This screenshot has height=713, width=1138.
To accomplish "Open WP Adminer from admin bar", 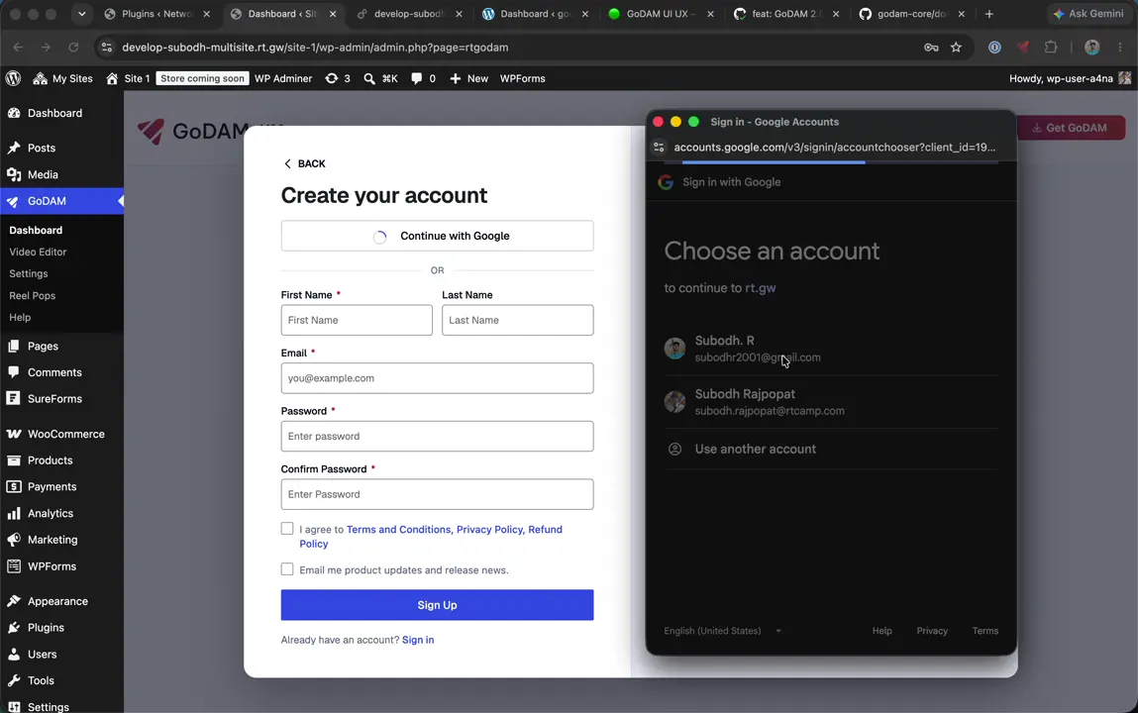I will 283,78.
